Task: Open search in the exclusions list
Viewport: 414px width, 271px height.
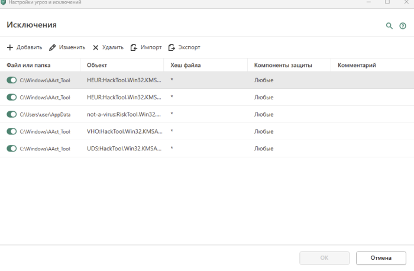Action: [389, 26]
